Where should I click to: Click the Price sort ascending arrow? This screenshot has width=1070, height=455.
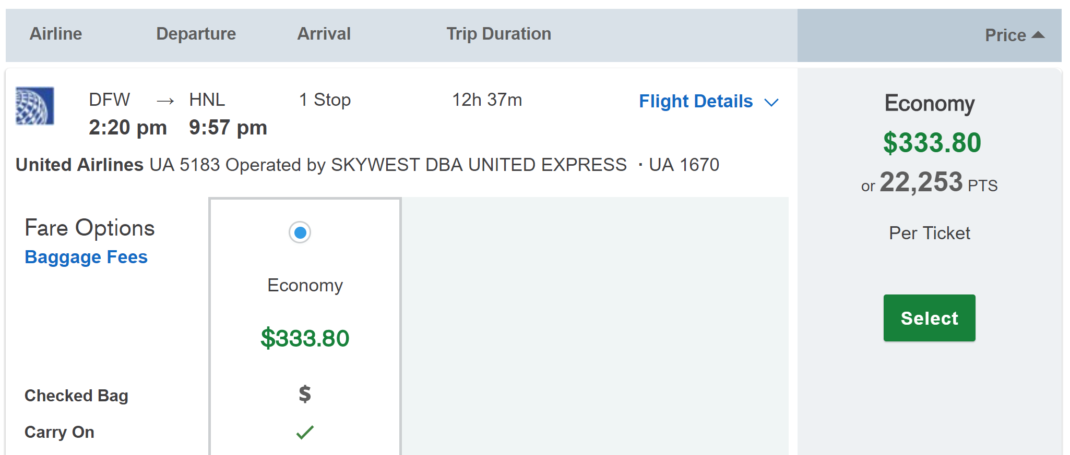pos(1038,35)
